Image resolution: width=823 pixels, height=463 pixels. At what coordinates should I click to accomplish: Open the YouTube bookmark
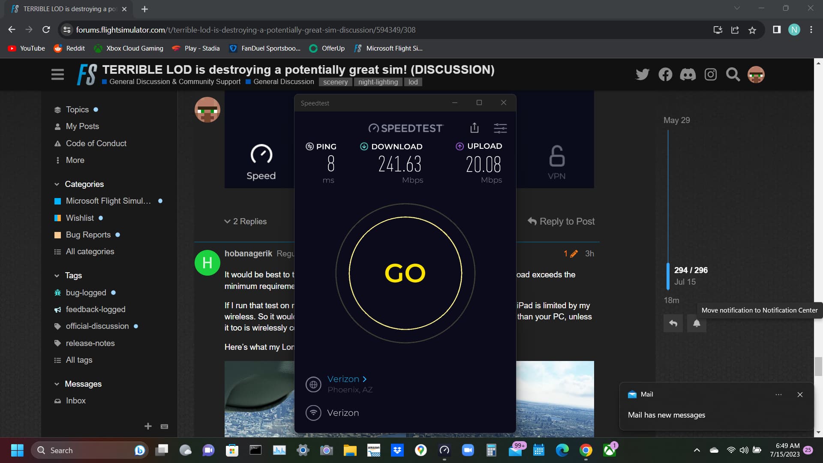click(27, 48)
